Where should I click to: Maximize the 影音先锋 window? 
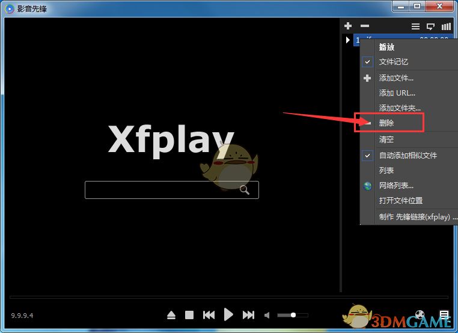point(417,7)
